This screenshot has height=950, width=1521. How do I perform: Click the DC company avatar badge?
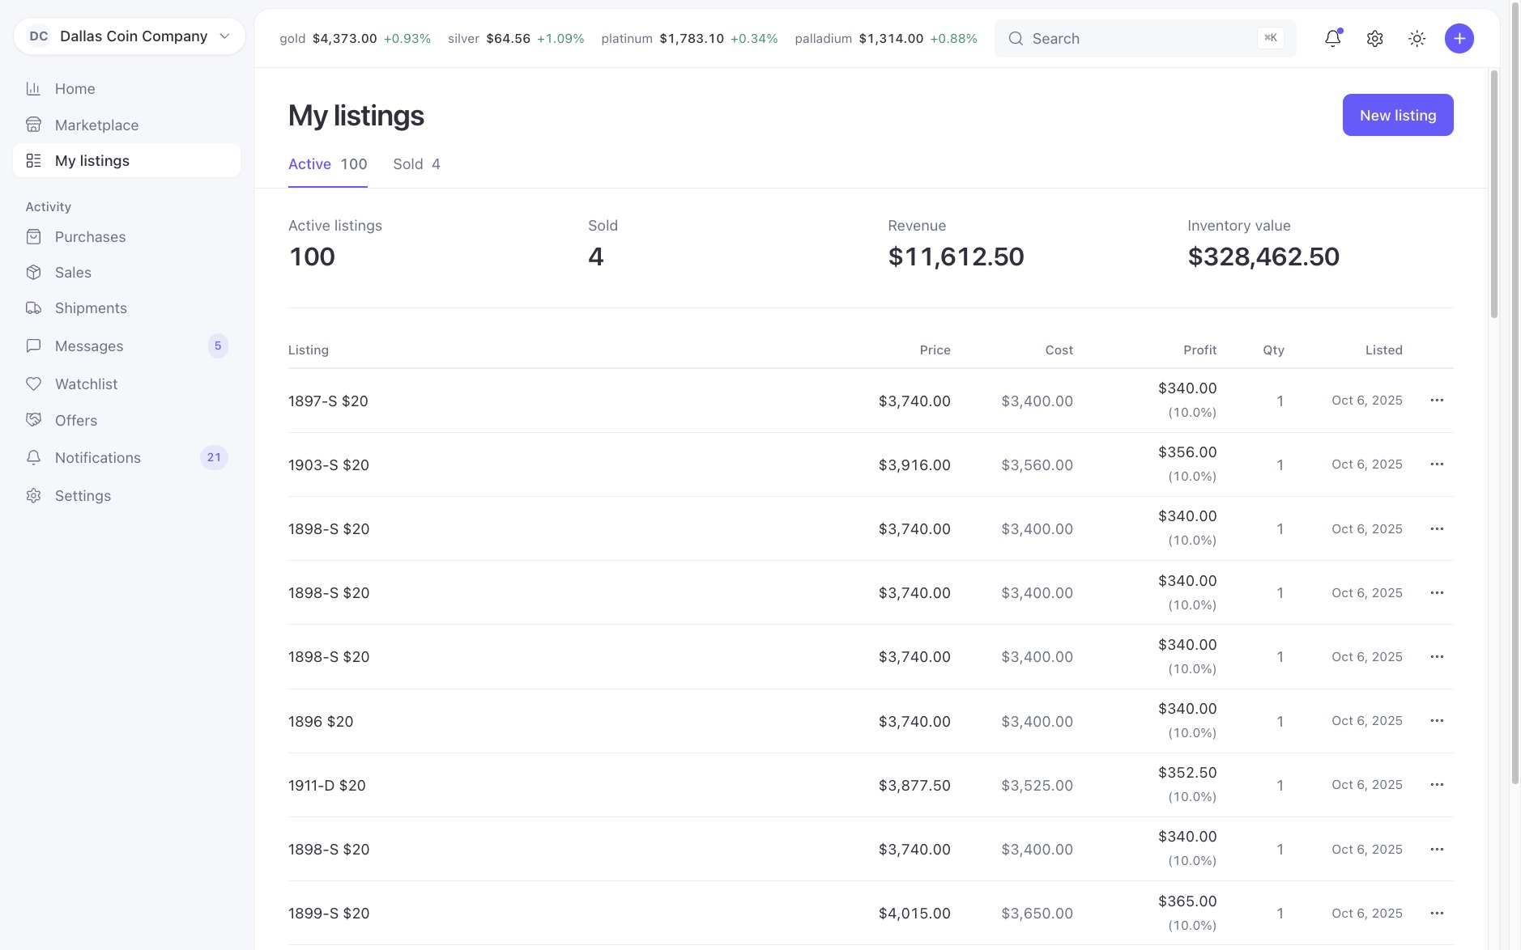(x=38, y=36)
